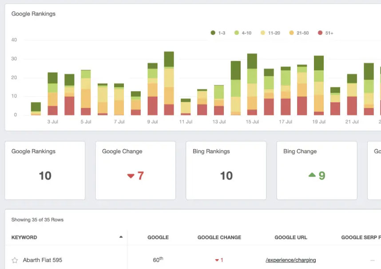The image size is (381, 269).
Task: Sort by Keyword using the sort arrow
Action: (121, 237)
